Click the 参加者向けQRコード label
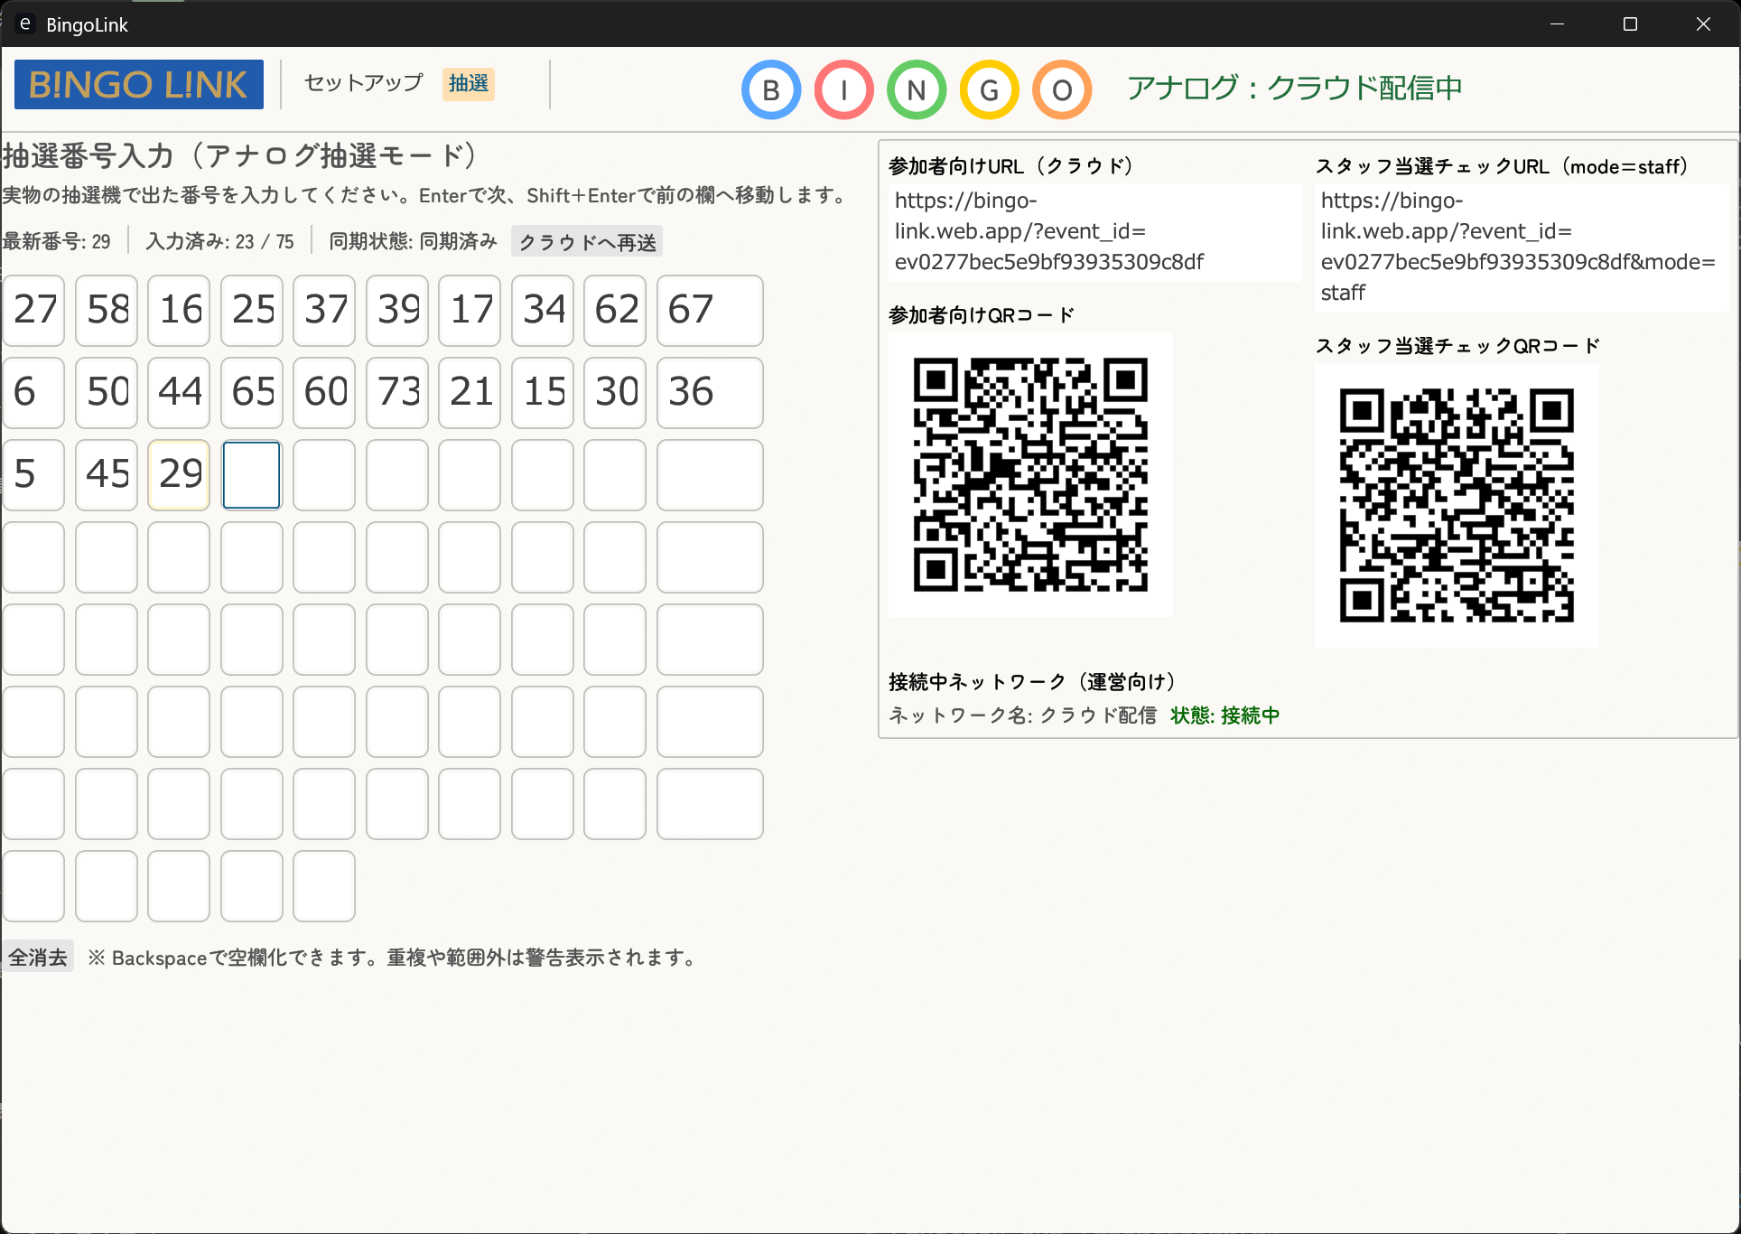 pyautogui.click(x=982, y=315)
